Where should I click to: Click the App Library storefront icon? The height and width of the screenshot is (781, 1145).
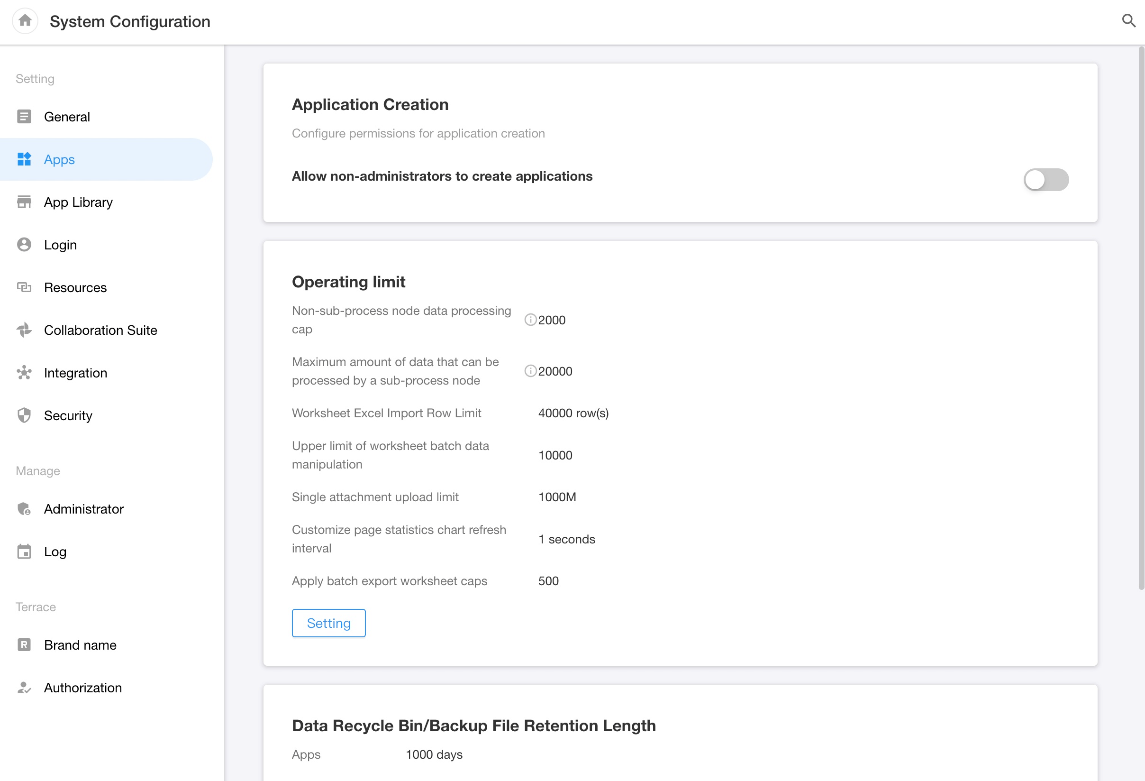24,202
